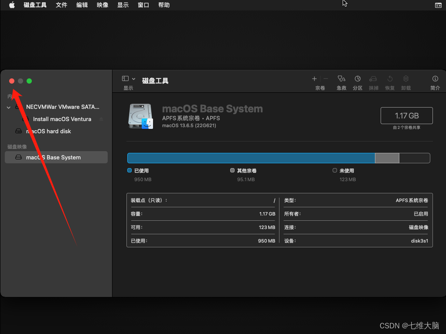Open the 窗口 menu
Viewport: 446px width, 334px height.
pyautogui.click(x=143, y=5)
